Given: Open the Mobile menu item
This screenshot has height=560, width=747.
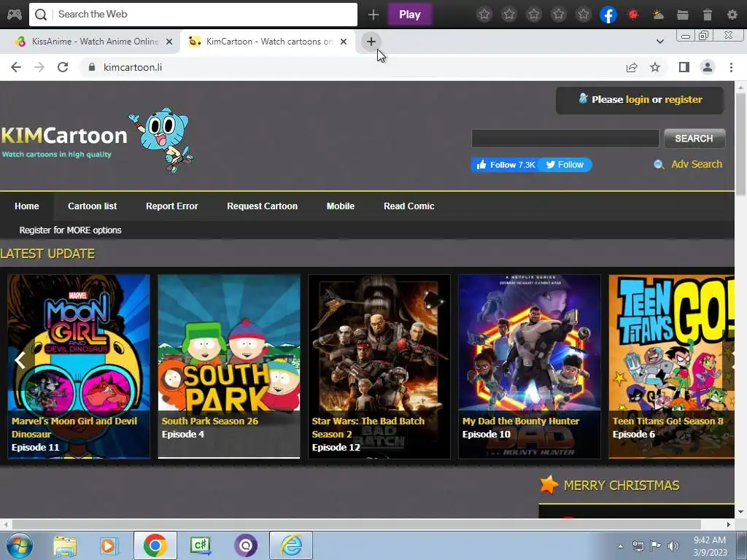Looking at the screenshot, I should coord(340,206).
